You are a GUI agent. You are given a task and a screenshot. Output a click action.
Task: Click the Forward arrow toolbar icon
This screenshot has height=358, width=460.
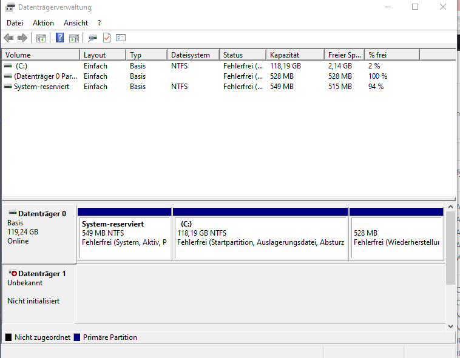pos(22,38)
